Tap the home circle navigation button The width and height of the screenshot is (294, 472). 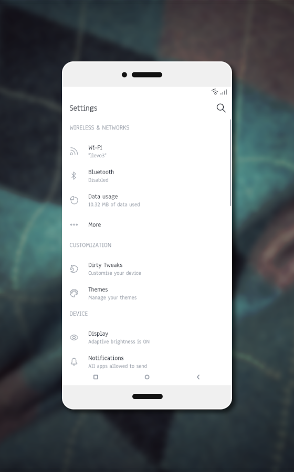click(147, 377)
